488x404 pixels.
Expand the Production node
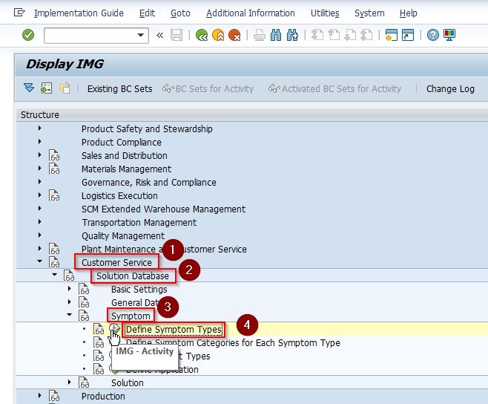[39, 396]
